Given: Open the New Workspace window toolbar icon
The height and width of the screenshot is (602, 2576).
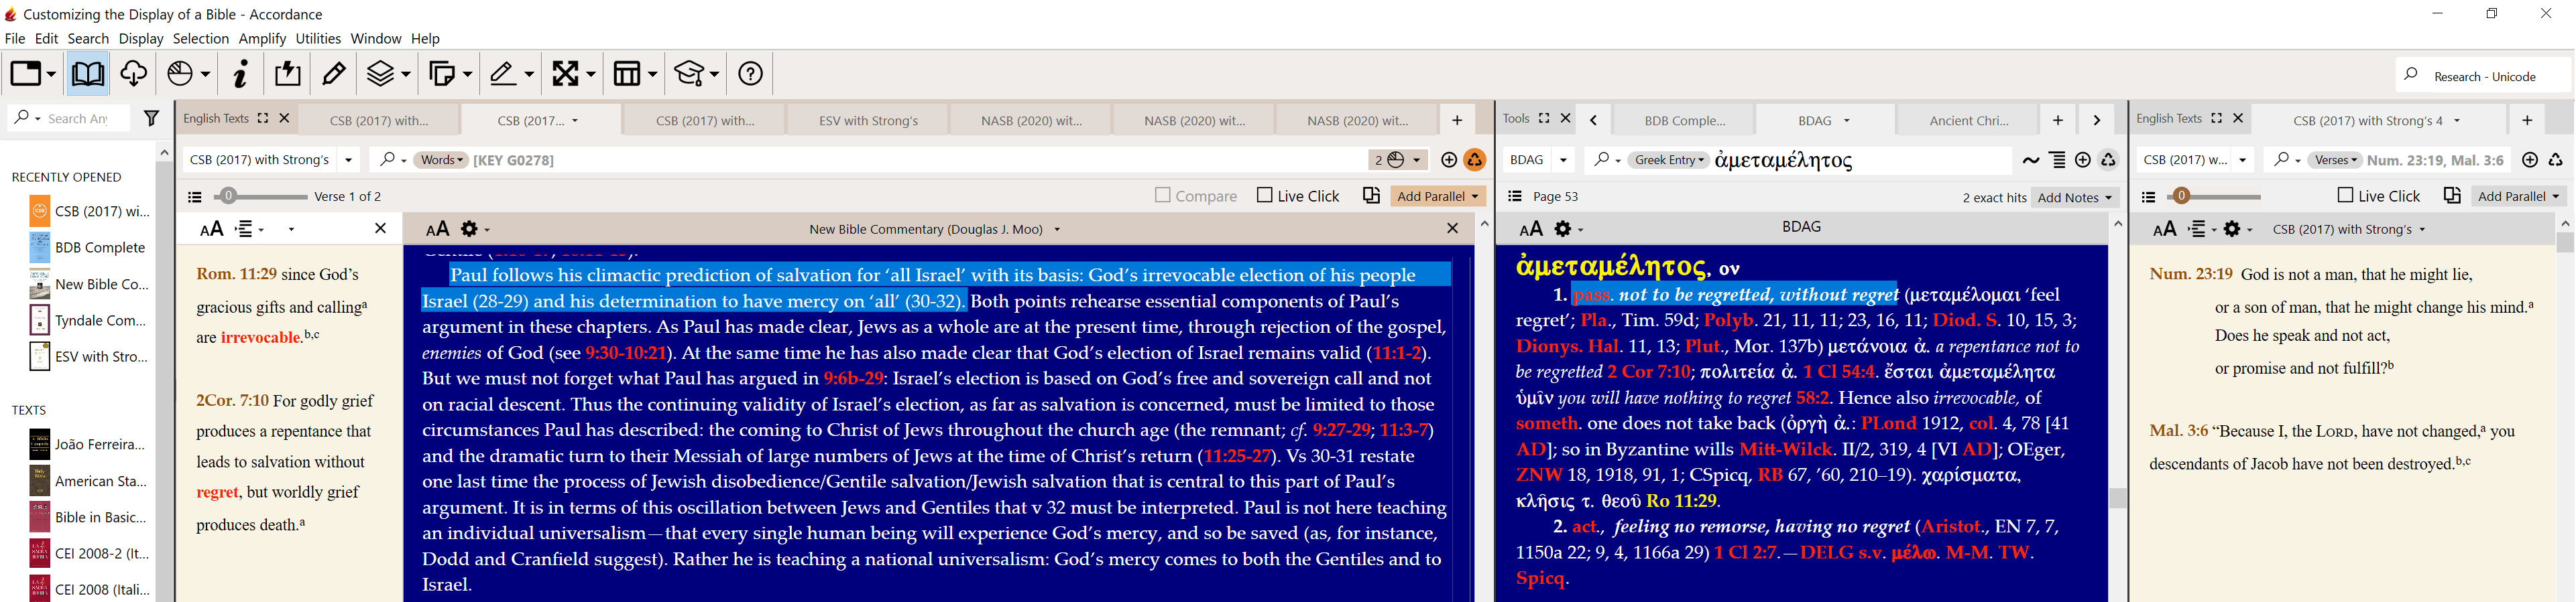Looking at the screenshot, I should coord(26,74).
